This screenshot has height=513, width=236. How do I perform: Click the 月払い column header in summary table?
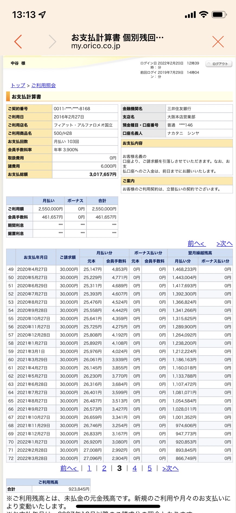pyautogui.click(x=49, y=201)
